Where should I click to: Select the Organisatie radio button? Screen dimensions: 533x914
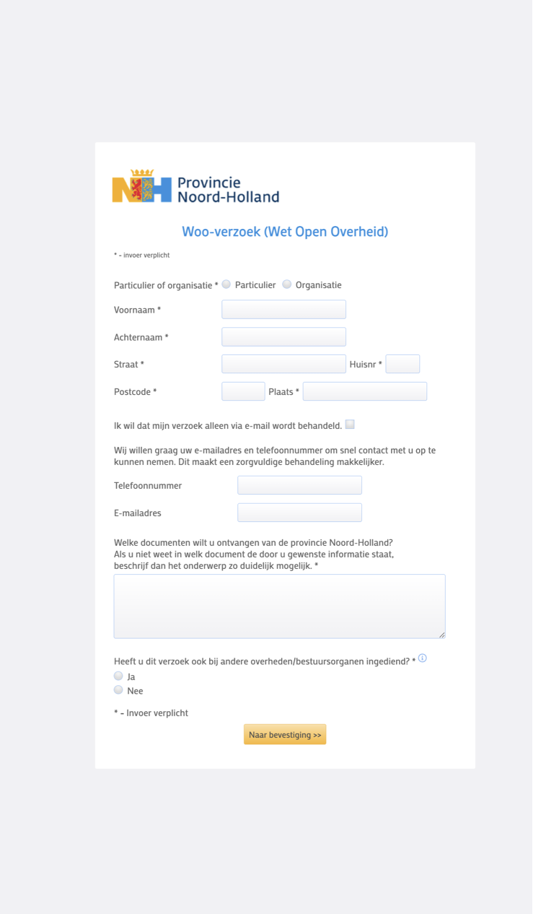(287, 284)
